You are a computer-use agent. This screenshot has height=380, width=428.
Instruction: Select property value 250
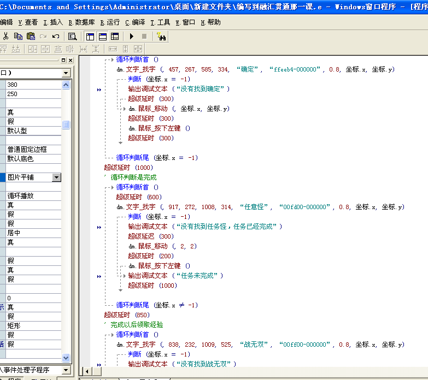[x=33, y=94]
